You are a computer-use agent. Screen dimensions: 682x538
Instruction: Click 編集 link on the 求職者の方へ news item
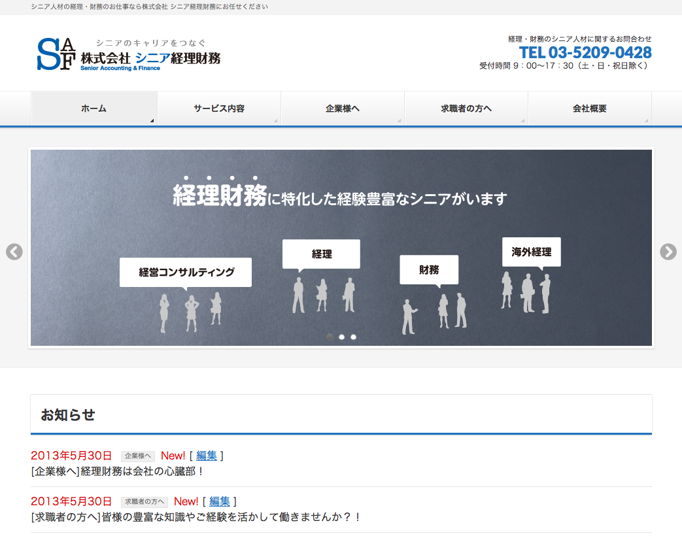pyautogui.click(x=220, y=501)
